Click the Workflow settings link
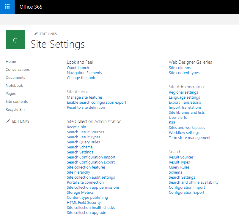 pos(184,133)
